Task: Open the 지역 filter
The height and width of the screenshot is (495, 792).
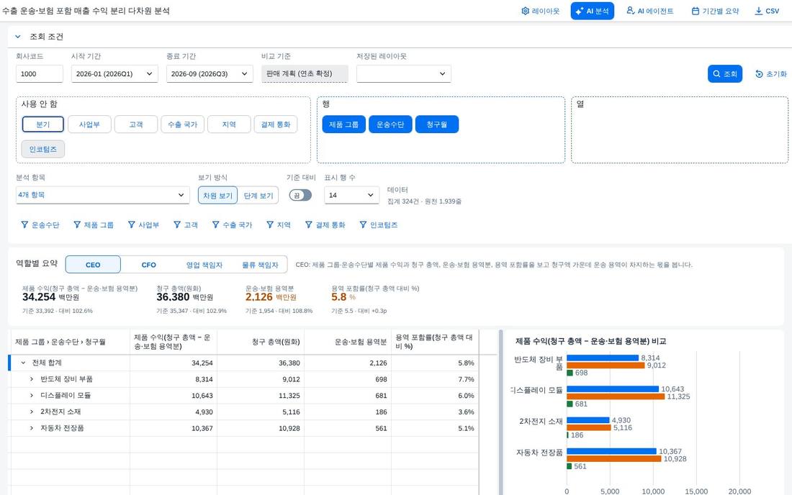Action: (279, 224)
